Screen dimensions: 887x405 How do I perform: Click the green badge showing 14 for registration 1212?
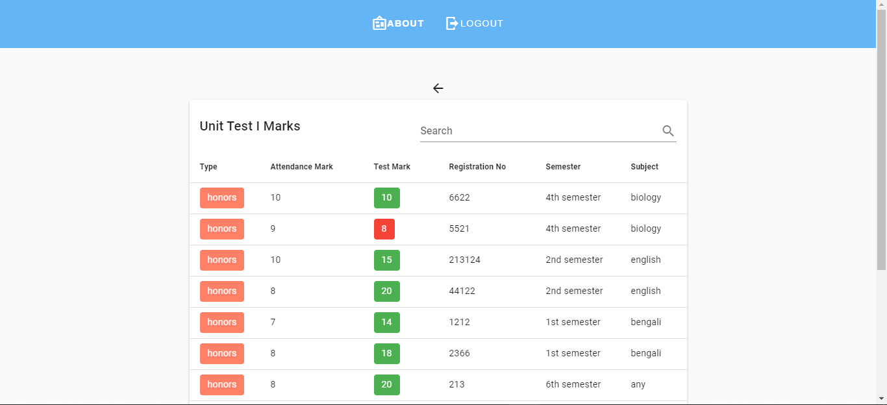point(386,322)
